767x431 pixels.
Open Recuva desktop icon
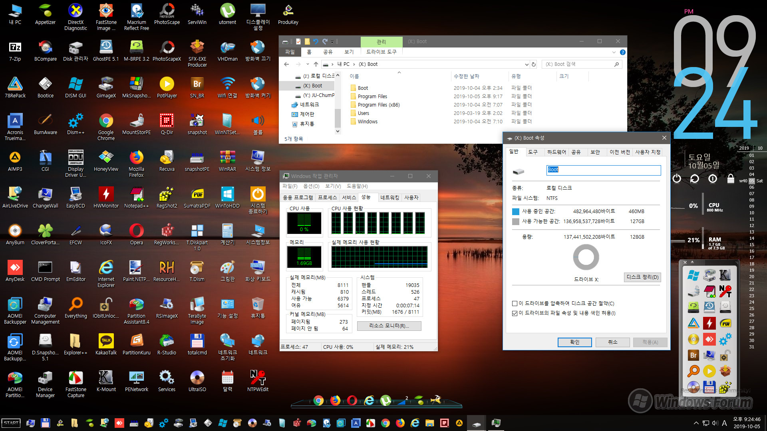pos(167,161)
